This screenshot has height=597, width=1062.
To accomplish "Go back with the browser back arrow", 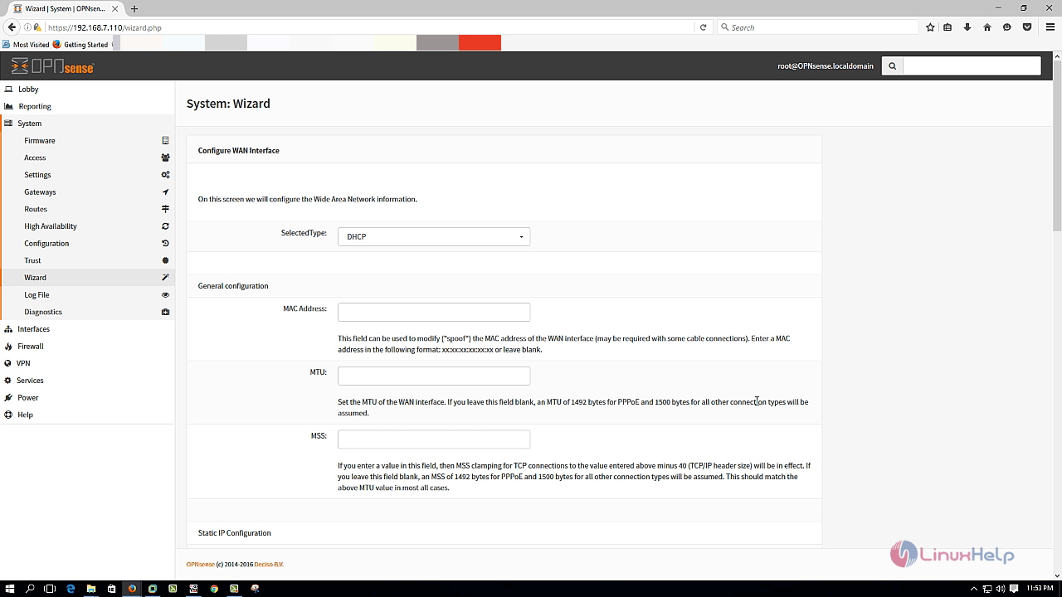I will point(12,27).
